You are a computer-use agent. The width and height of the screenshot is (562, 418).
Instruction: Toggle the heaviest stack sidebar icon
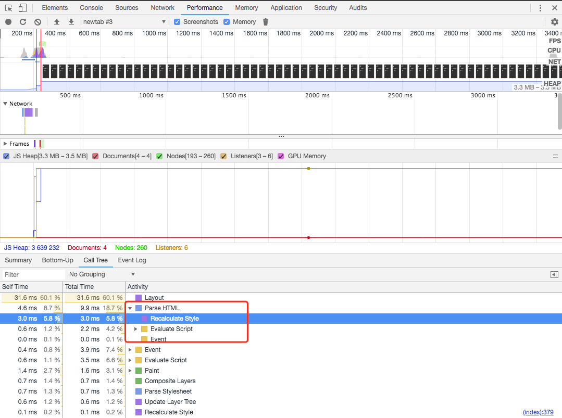[x=555, y=275]
